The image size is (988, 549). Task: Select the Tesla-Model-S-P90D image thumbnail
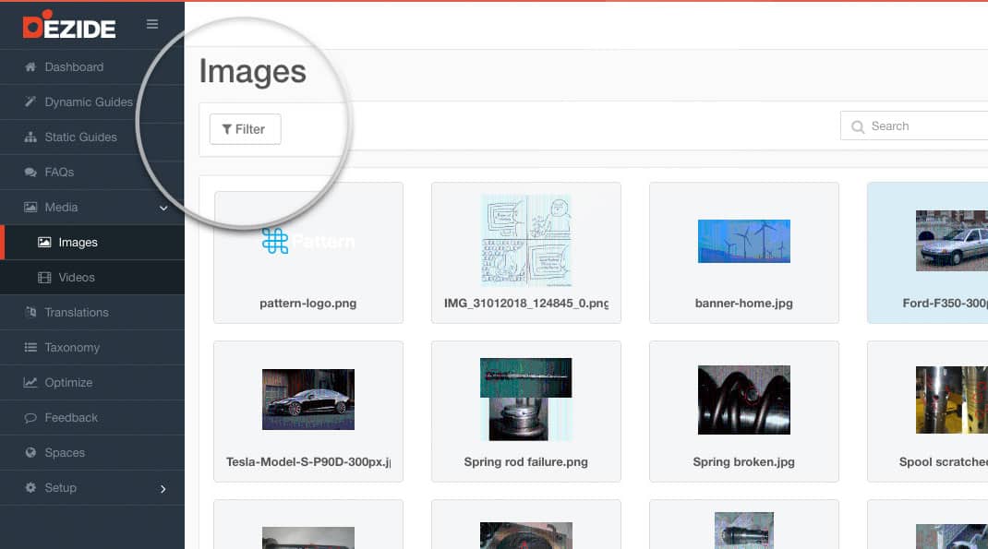click(x=308, y=400)
